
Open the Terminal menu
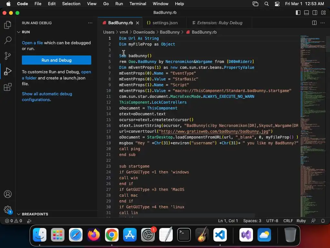point(138,4)
